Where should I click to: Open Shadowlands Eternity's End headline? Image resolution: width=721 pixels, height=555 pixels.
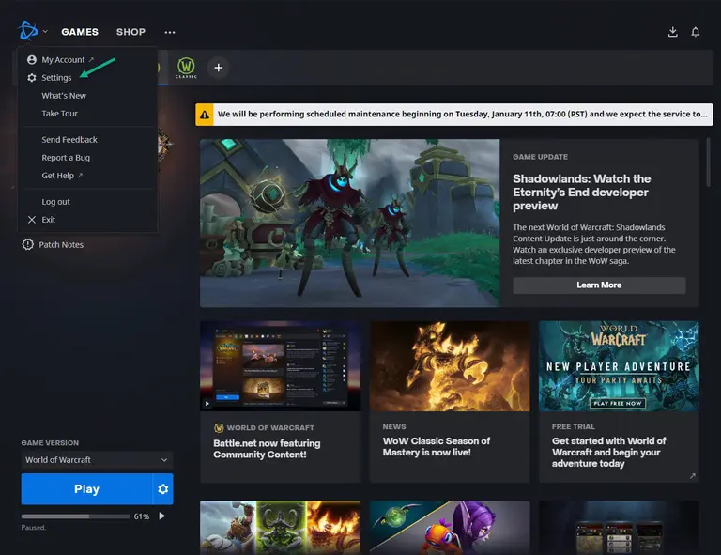pos(582,193)
